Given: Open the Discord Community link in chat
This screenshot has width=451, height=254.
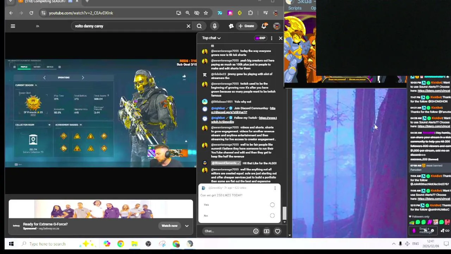Looking at the screenshot, I should [243, 110].
